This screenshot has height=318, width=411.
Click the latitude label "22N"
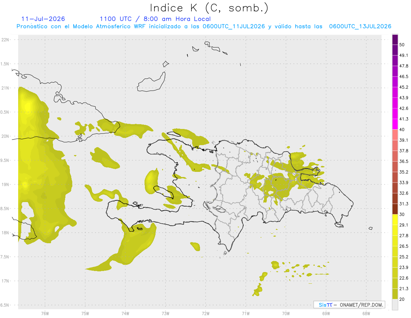pos(6,40)
